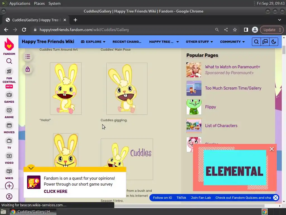Toggle Chrome side panel button
This screenshot has height=215, width=286.
[246, 30]
